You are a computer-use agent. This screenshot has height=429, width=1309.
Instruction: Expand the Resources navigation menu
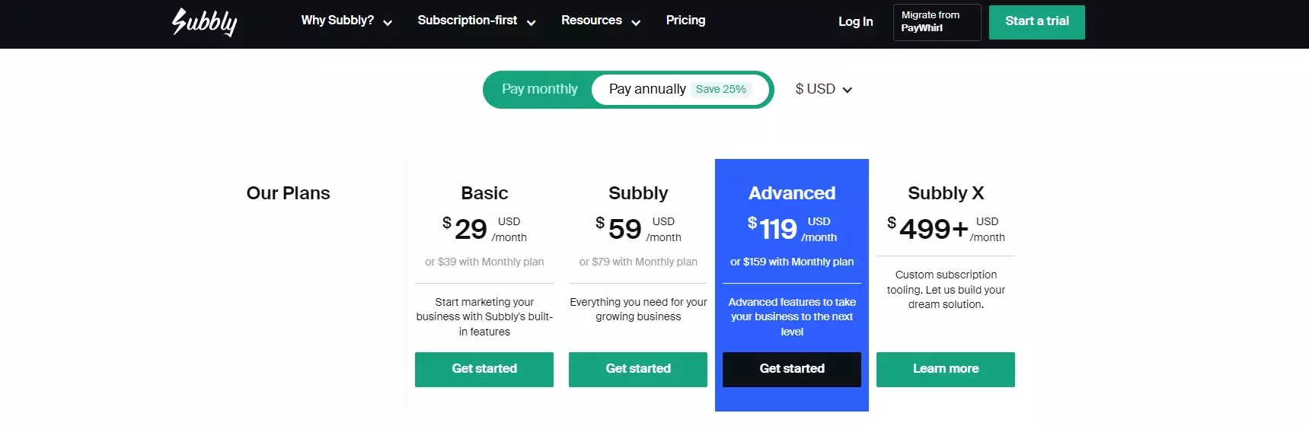point(600,21)
